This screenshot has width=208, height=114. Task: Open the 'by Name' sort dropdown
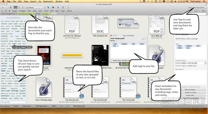[x=35, y=8]
